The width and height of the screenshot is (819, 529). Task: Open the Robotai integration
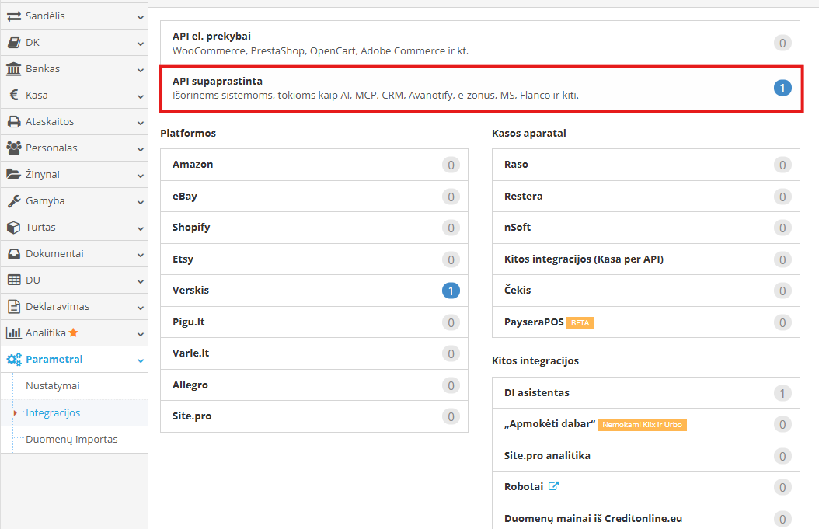(646, 487)
